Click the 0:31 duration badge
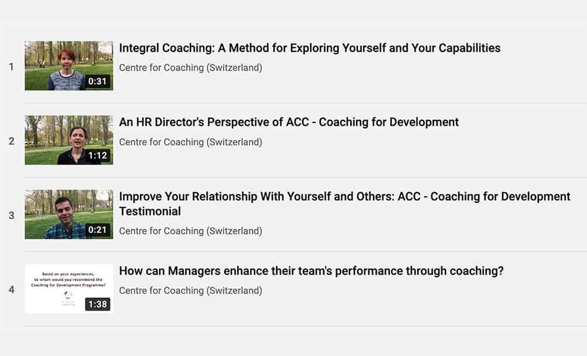587x356 pixels. (x=97, y=81)
